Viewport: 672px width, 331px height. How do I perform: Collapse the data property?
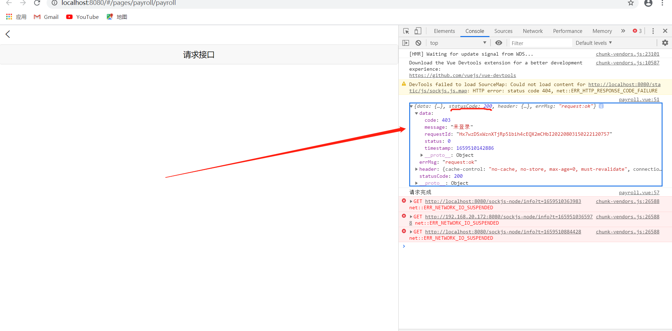(417, 113)
